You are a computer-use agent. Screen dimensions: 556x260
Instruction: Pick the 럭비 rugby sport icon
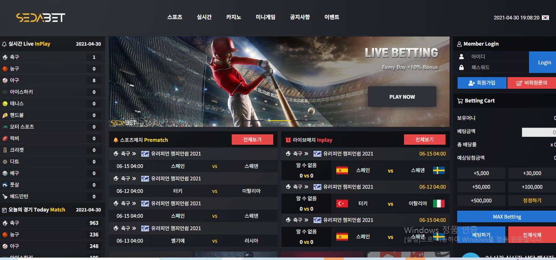pyautogui.click(x=5, y=138)
